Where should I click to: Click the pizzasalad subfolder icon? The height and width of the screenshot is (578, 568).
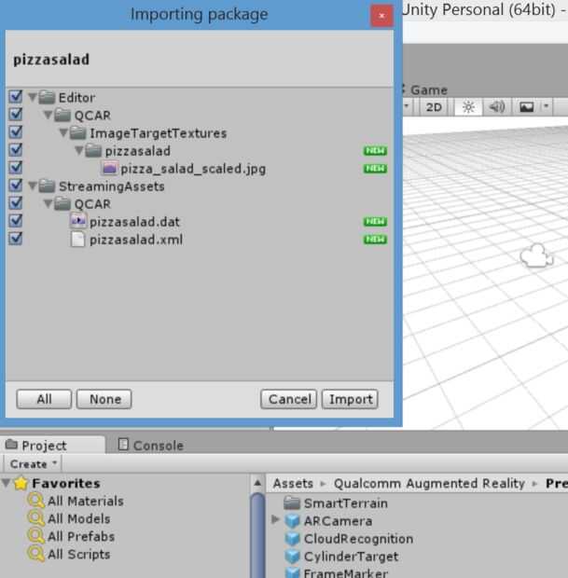[93, 150]
